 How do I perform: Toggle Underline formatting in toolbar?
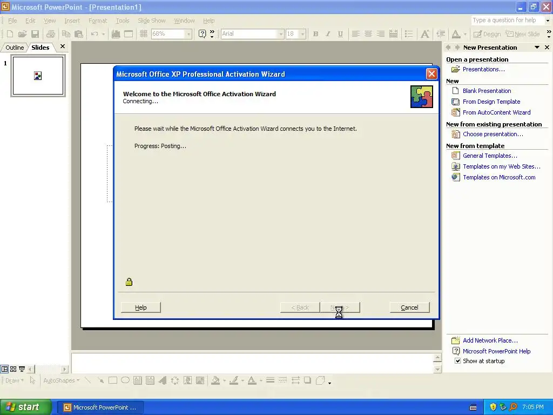pos(340,34)
